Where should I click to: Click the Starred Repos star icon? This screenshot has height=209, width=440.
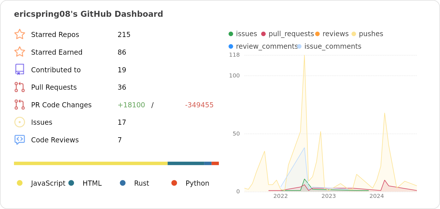pyautogui.click(x=20, y=34)
